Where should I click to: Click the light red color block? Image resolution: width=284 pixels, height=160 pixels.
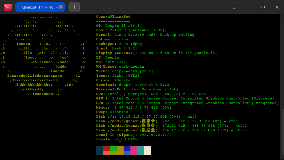pos(106,153)
